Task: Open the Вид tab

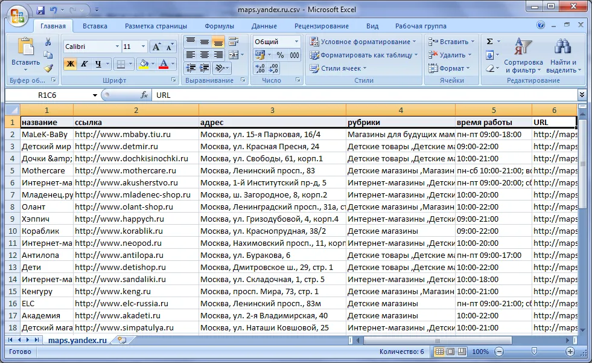Action: [372, 26]
